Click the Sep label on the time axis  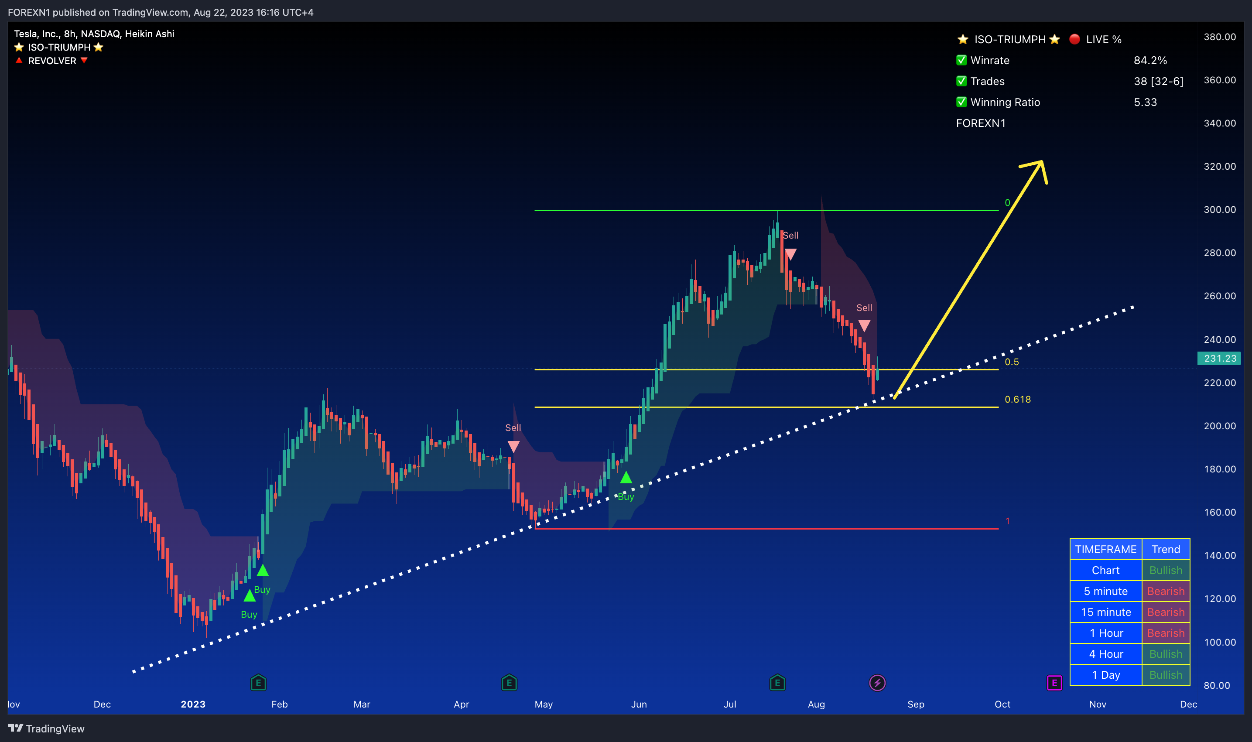(x=916, y=704)
